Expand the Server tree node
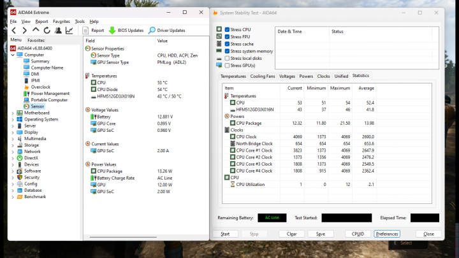This screenshot has height=258, width=459. click(13, 125)
